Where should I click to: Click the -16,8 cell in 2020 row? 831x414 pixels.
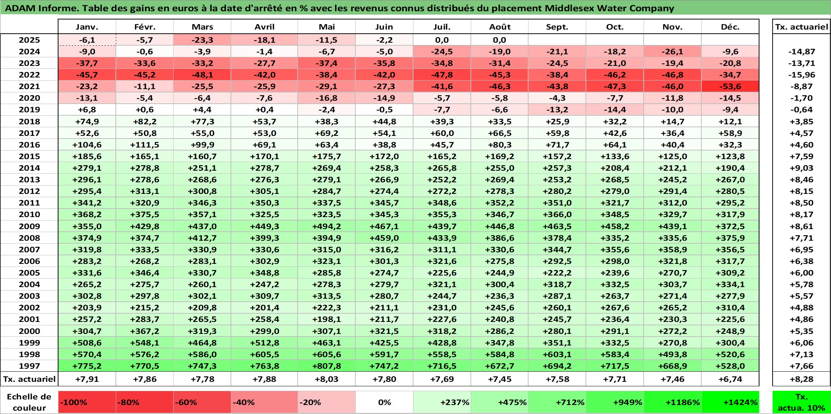click(x=326, y=98)
